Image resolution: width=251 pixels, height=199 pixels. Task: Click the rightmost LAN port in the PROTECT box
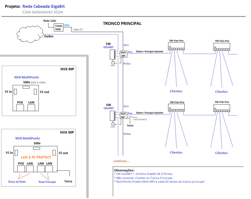pos(49,169)
